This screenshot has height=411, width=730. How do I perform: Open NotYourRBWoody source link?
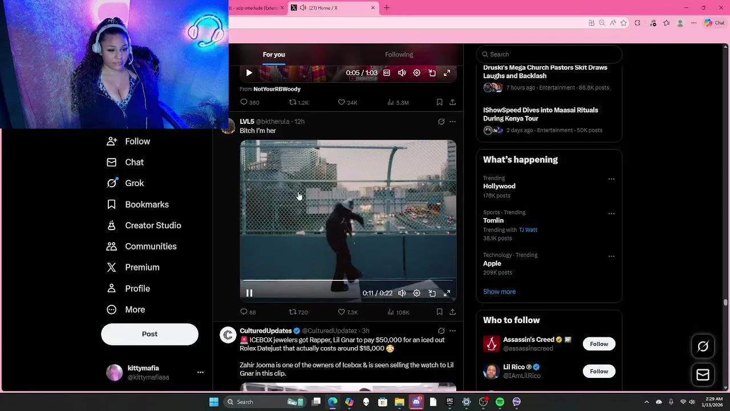[x=277, y=89]
